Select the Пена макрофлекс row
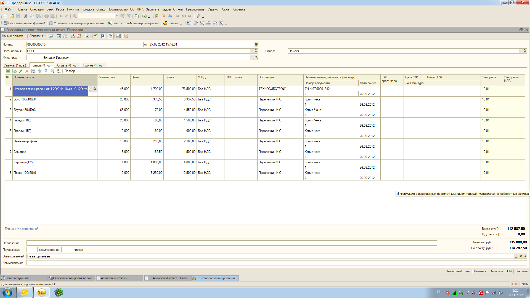Image resolution: width=530 pixels, height=298 pixels. [265, 144]
